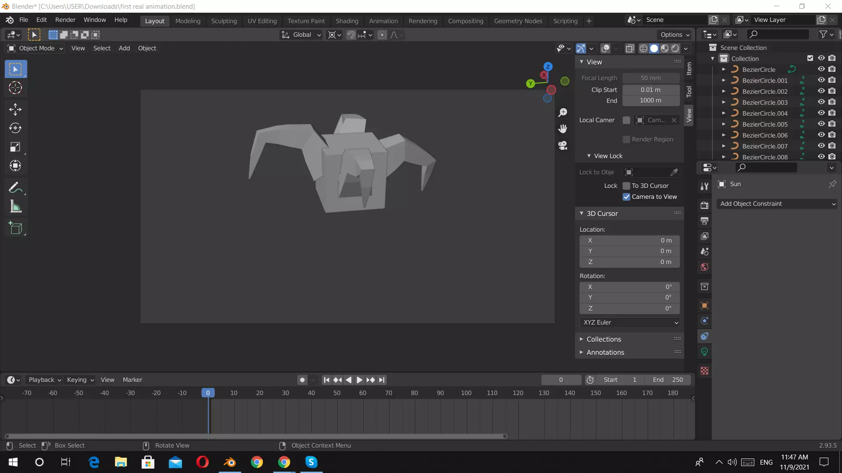This screenshot has height=473, width=842.
Task: Select the Move tool in toolbar
Action: click(15, 109)
